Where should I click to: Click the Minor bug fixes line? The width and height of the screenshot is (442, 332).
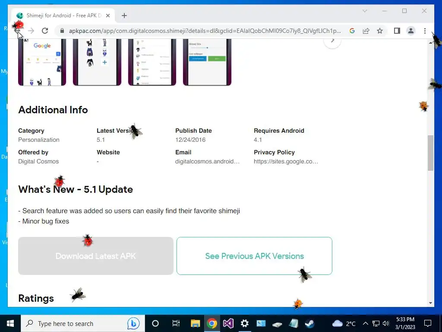[x=44, y=221]
